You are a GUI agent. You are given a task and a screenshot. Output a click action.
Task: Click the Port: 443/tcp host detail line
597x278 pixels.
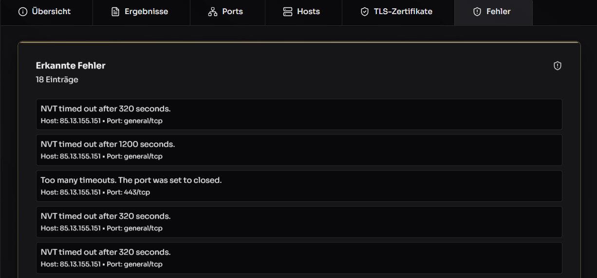[95, 192]
